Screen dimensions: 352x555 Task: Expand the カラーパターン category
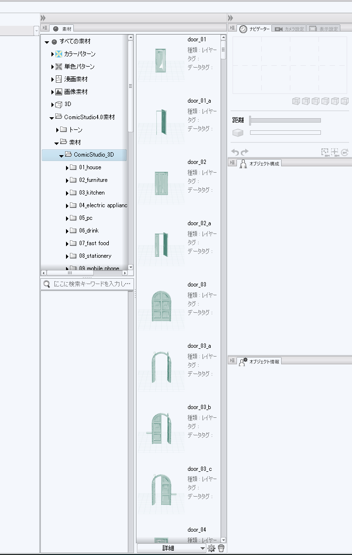click(x=52, y=54)
